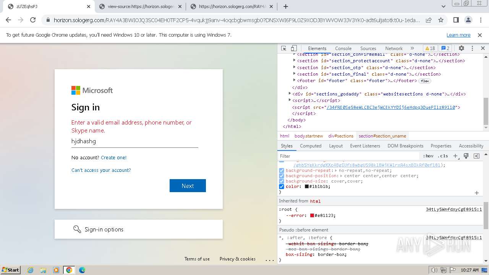The width and height of the screenshot is (489, 275).
Task: Open the Chrome three-dot main menu
Action: 480,20
